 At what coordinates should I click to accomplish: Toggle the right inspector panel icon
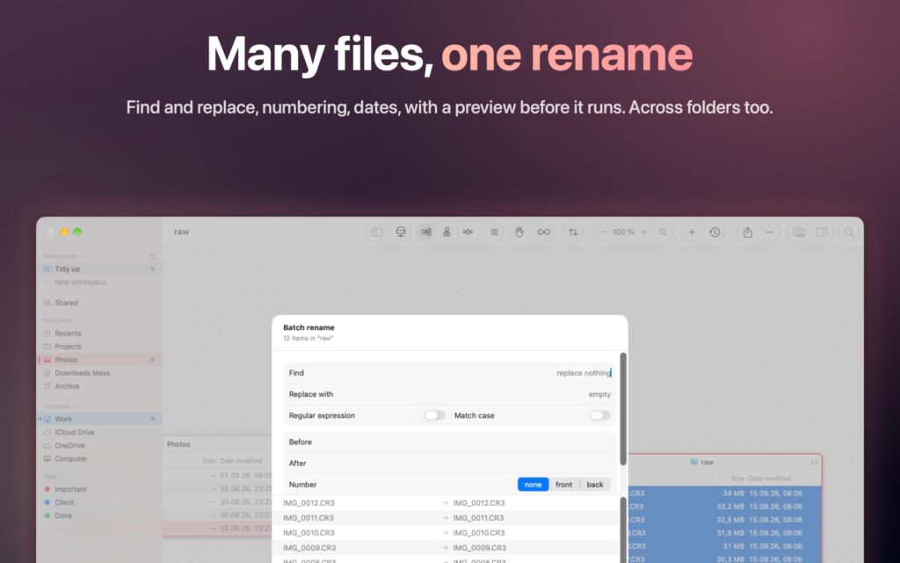tap(822, 232)
